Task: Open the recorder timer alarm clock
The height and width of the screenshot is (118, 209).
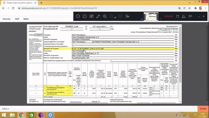Action: [178, 16]
